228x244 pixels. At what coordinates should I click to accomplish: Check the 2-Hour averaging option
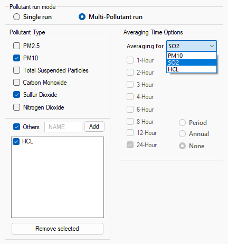click(x=130, y=73)
